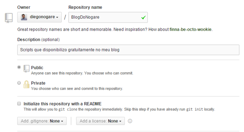Click the Description (optional) label
Viewport: 244px width, 132px height.
point(38,40)
